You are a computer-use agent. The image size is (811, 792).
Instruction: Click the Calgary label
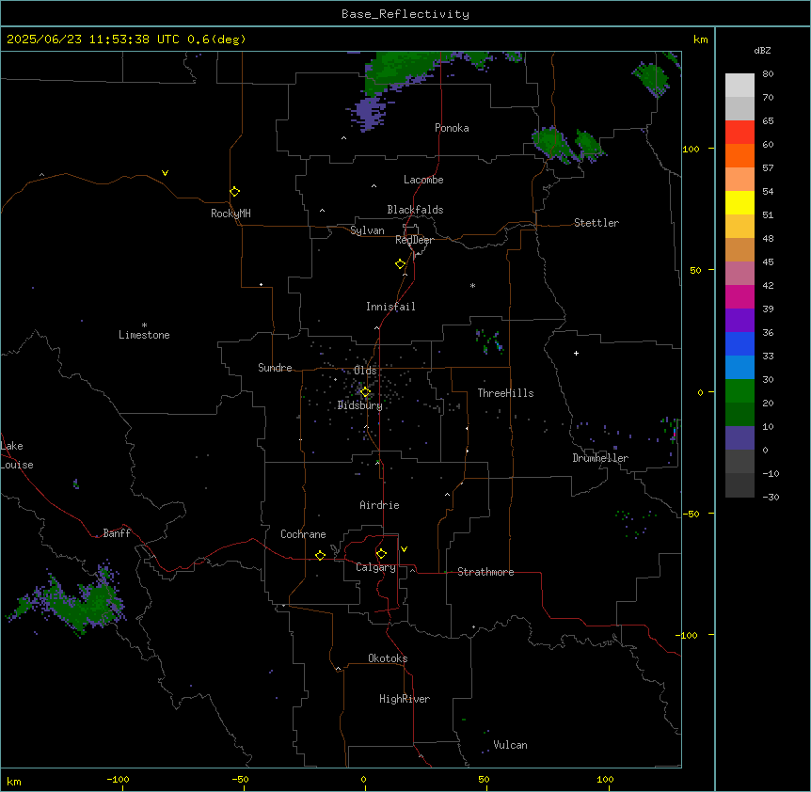(376, 567)
